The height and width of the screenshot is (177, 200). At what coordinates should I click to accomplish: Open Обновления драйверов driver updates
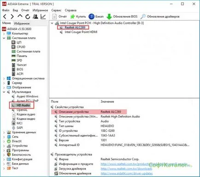[160, 17]
